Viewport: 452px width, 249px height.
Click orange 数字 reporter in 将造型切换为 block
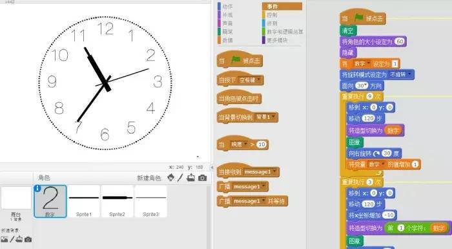[393, 131]
